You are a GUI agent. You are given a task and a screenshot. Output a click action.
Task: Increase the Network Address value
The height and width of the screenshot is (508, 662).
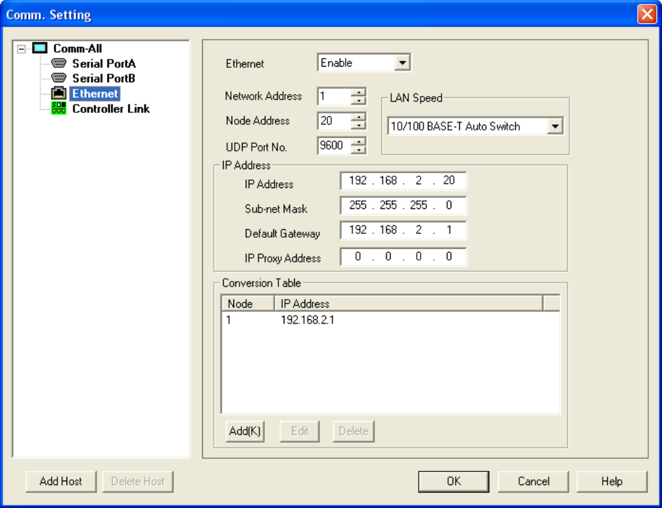[358, 92]
